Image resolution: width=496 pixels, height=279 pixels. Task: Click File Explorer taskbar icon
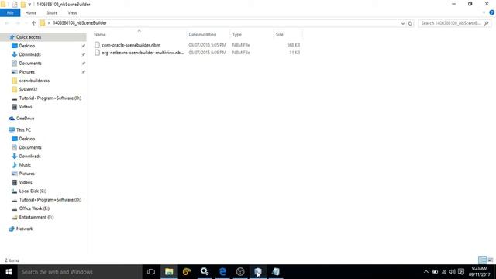tap(169, 272)
